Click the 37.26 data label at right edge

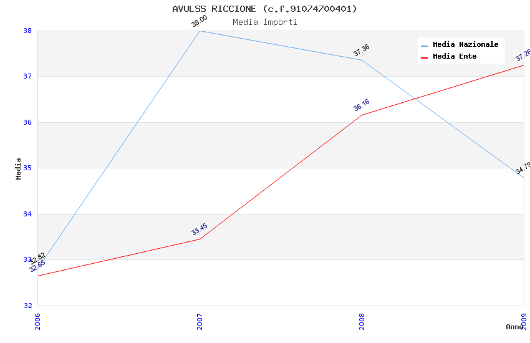coord(523,56)
